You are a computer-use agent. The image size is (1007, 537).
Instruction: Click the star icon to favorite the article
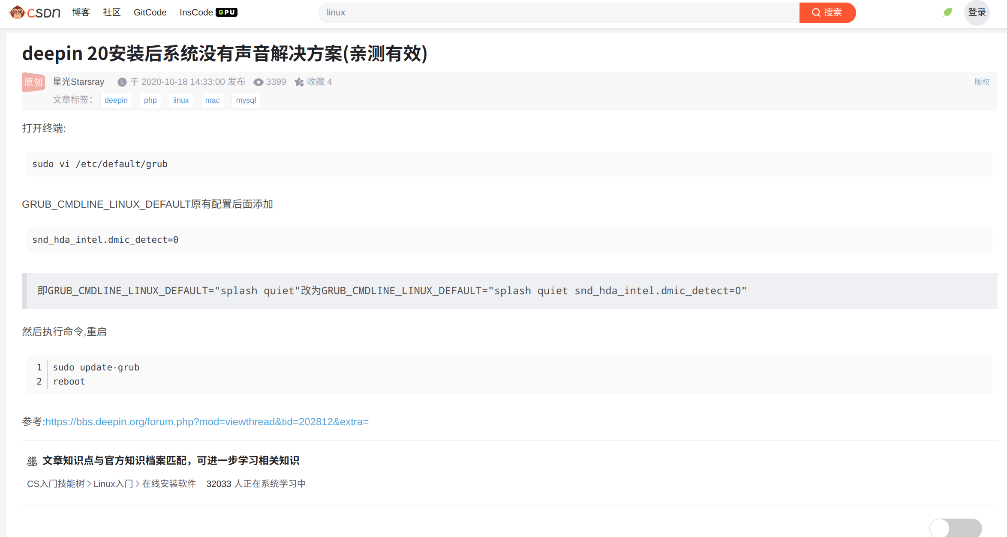coord(299,82)
